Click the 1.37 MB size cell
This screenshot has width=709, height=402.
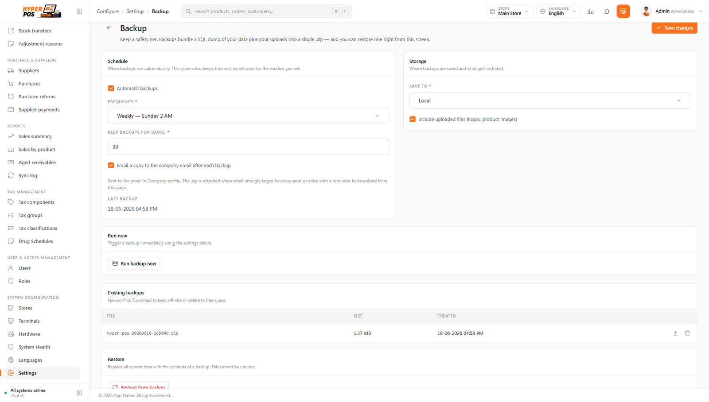[362, 333]
